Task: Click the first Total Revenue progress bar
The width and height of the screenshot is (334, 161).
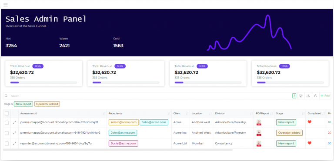Action: [x=43, y=82]
